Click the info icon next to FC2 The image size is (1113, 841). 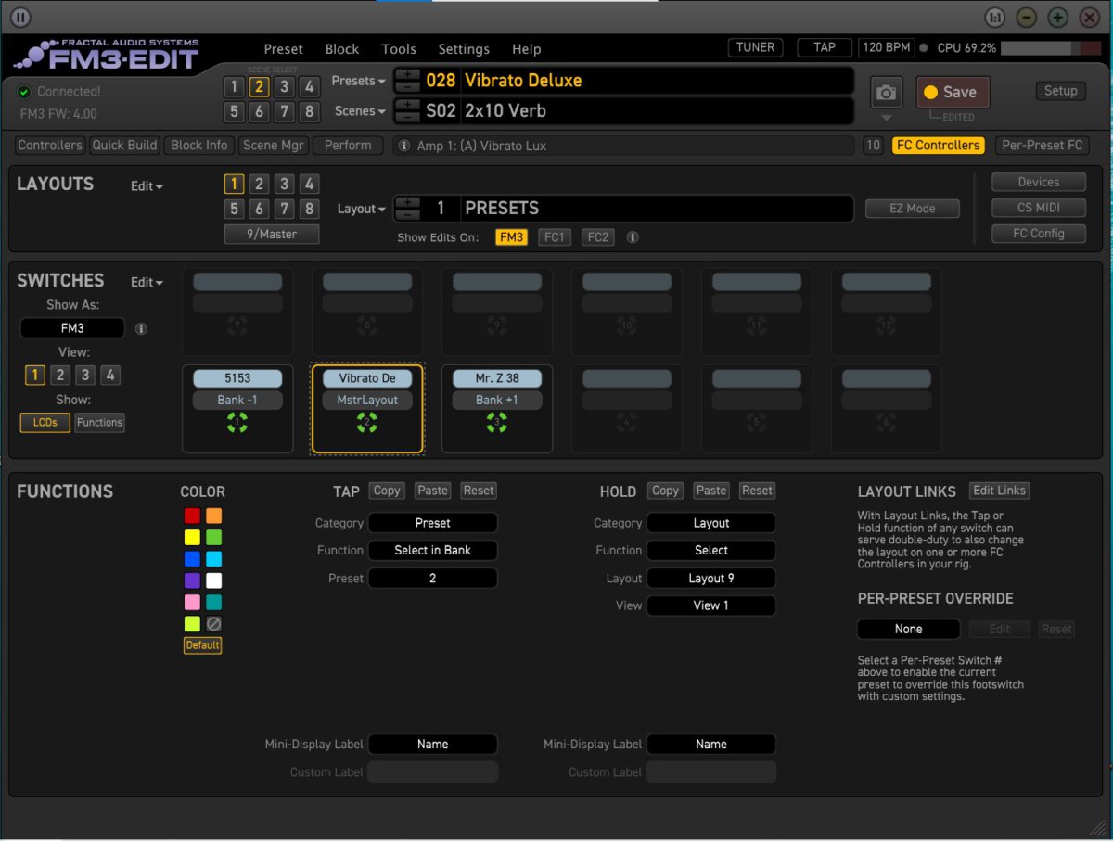(633, 237)
